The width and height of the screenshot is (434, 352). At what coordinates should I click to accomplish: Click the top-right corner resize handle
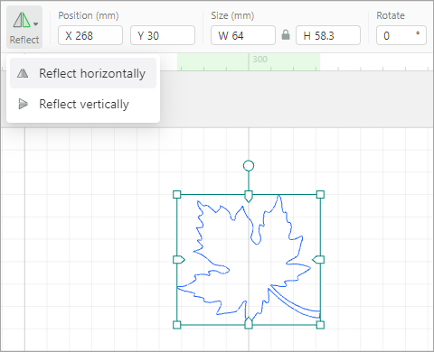[x=320, y=194]
